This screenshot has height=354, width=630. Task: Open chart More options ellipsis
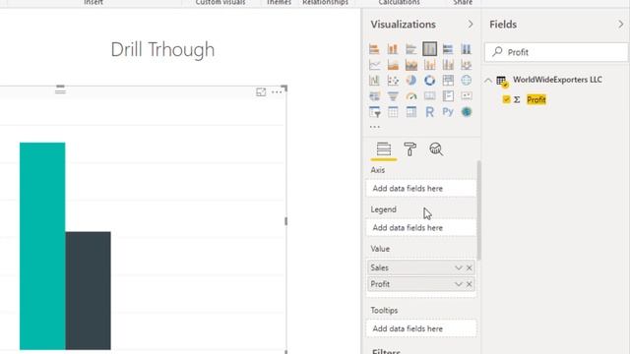(277, 92)
